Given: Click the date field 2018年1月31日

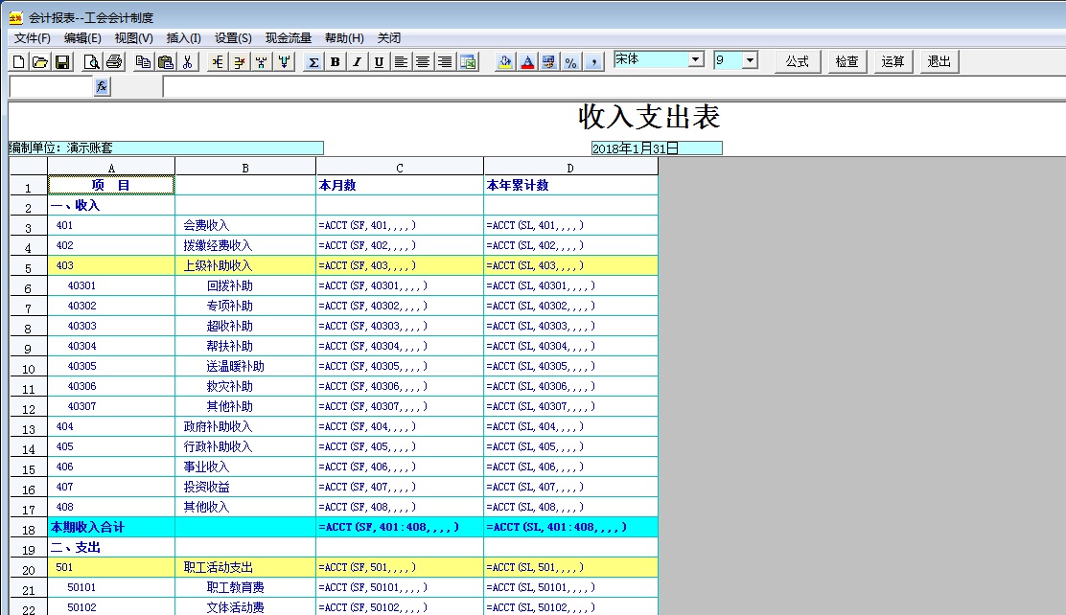Looking at the screenshot, I should tap(656, 148).
